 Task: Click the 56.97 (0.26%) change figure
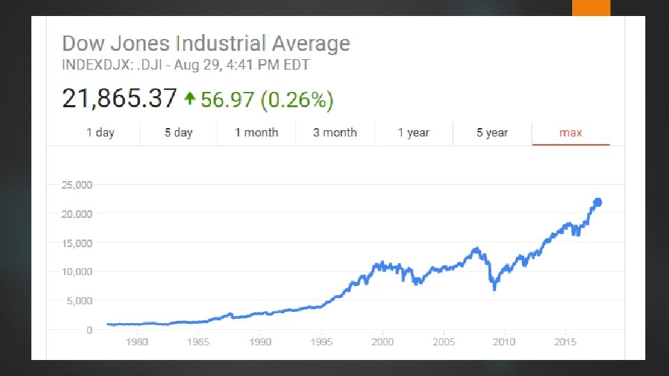267,100
